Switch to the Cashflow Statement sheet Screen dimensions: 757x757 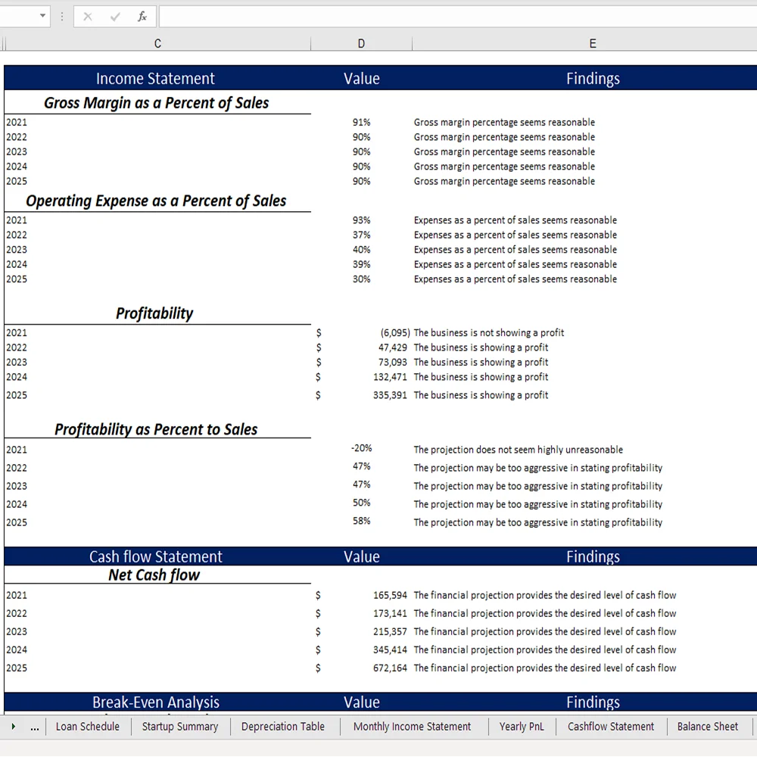[x=610, y=726]
